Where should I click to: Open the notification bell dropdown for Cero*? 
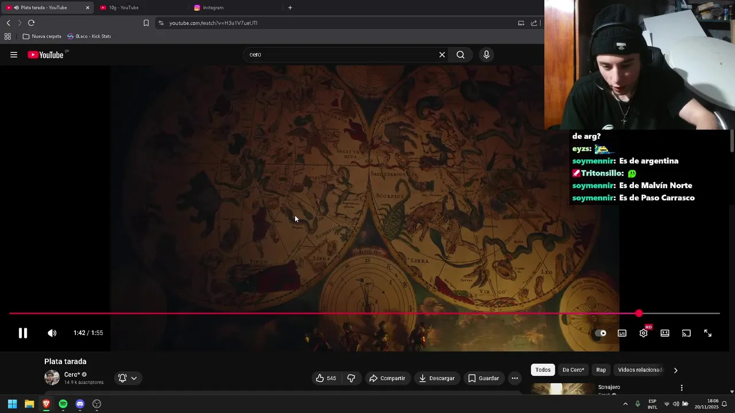click(127, 379)
